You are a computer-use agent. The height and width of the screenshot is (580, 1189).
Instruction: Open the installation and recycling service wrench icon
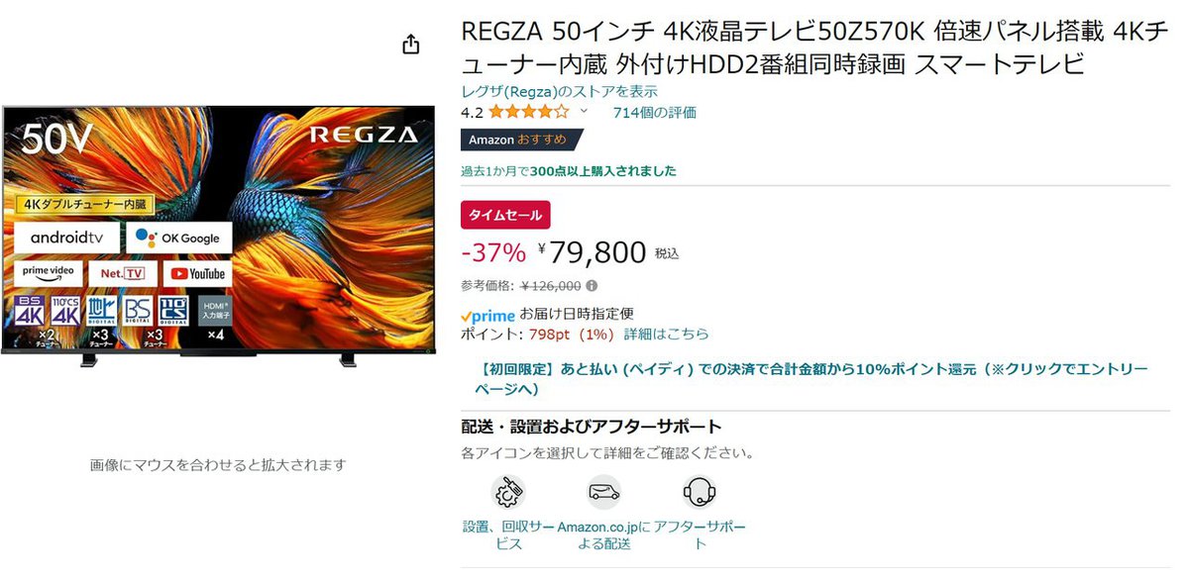coord(508,492)
